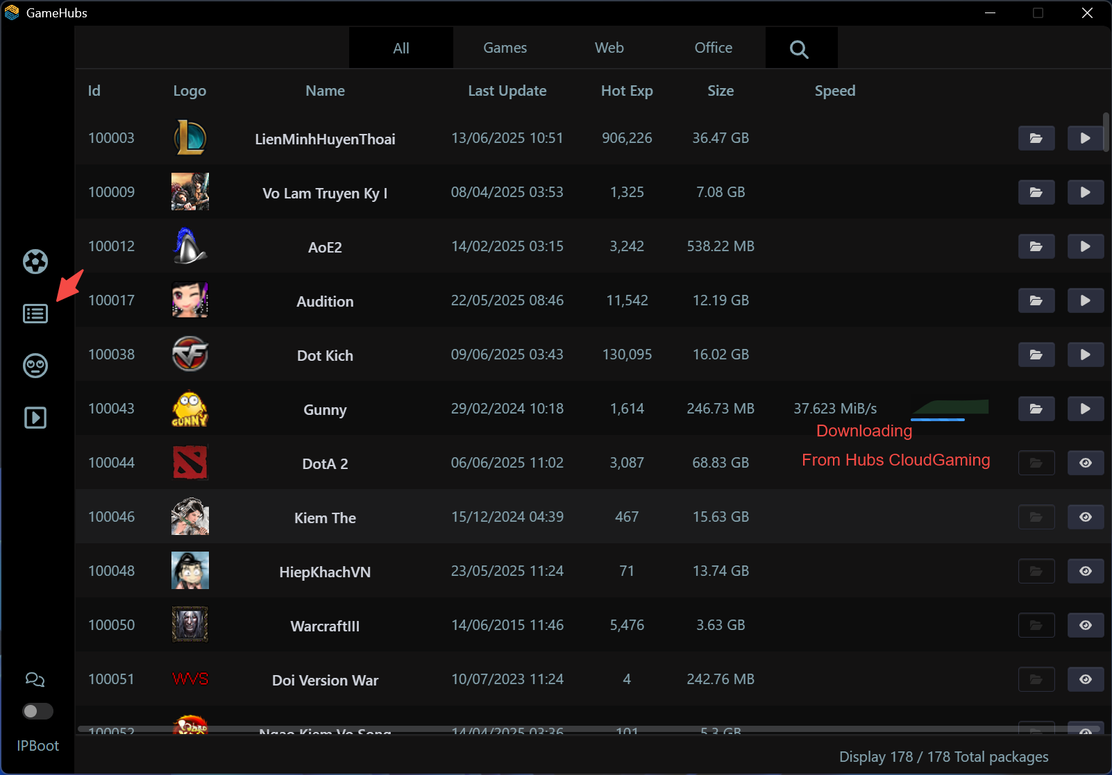Open the folder for Gunny
This screenshot has height=775, width=1112.
coord(1036,409)
